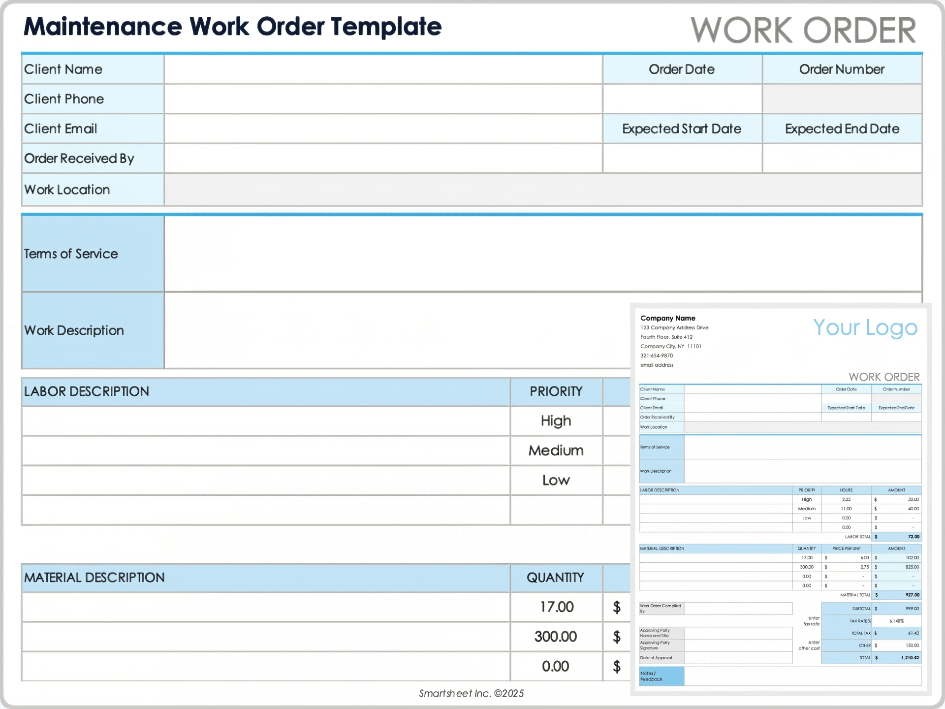The image size is (945, 709).
Task: Select the Order Number header cell
Action: [842, 69]
